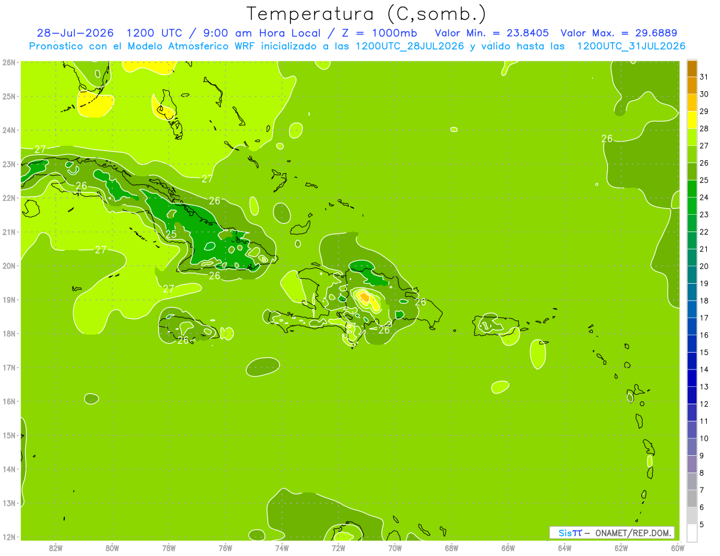Click the "74W" longitude axis label

click(x=282, y=548)
